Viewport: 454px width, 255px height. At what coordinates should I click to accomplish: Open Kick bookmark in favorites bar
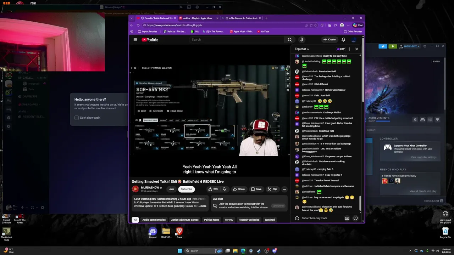195,32
